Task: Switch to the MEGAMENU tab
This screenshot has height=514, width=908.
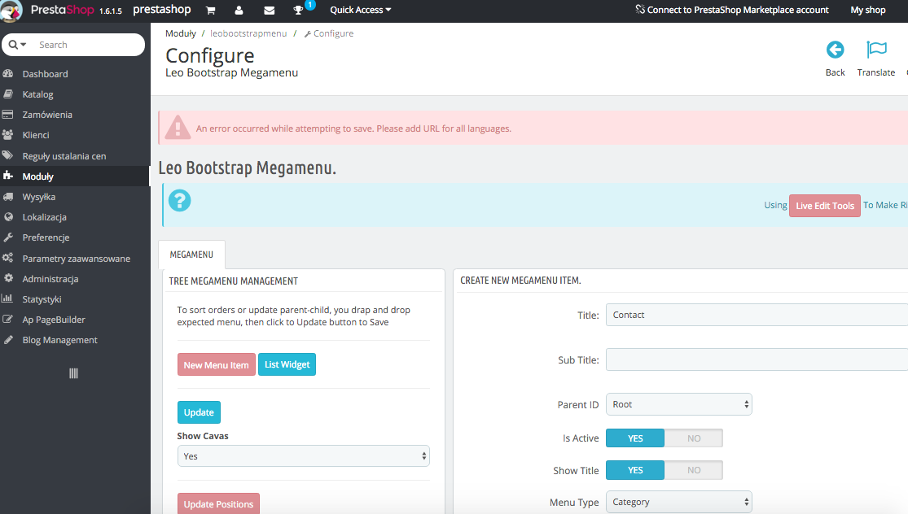Action: (x=191, y=255)
